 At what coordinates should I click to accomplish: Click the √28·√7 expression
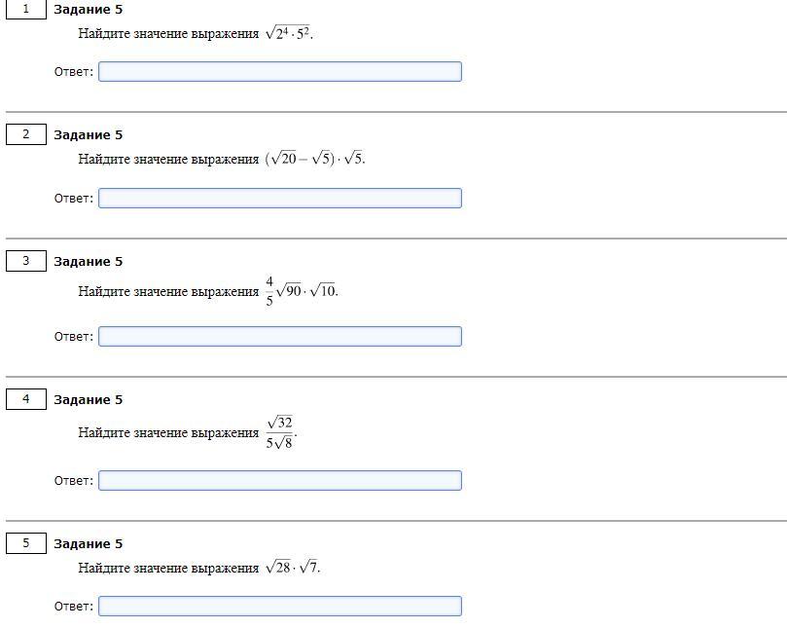(292, 568)
